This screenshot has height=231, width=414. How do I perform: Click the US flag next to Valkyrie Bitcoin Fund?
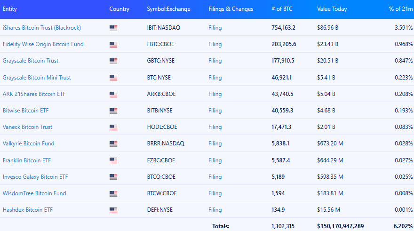coord(113,144)
